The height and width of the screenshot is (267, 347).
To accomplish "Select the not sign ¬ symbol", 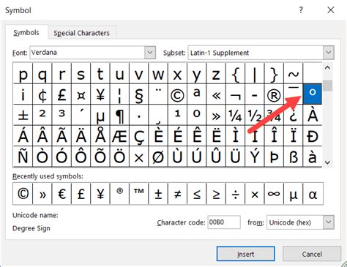I will (x=235, y=94).
